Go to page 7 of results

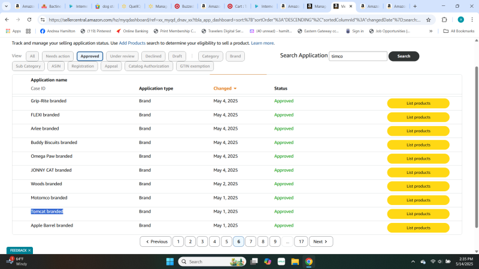(x=251, y=242)
